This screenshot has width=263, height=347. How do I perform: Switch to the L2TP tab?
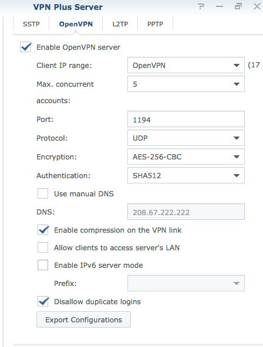coord(120,24)
